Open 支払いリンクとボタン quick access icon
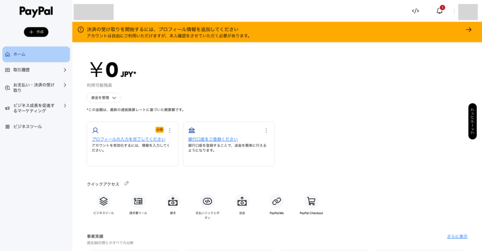482x251 pixels. [x=207, y=202]
